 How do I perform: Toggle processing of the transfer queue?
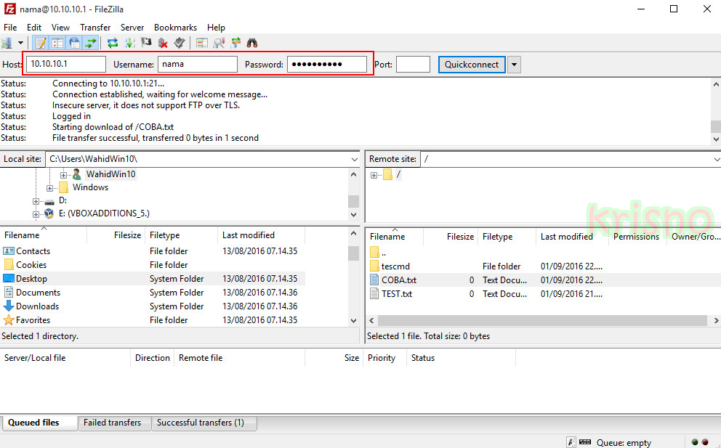click(129, 43)
